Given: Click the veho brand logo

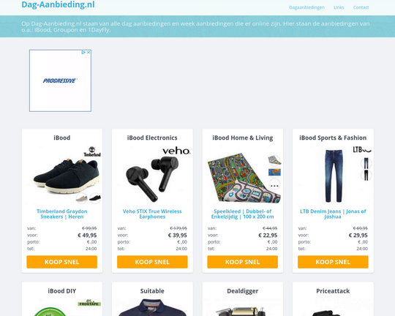Looking at the screenshot, I should (176, 151).
